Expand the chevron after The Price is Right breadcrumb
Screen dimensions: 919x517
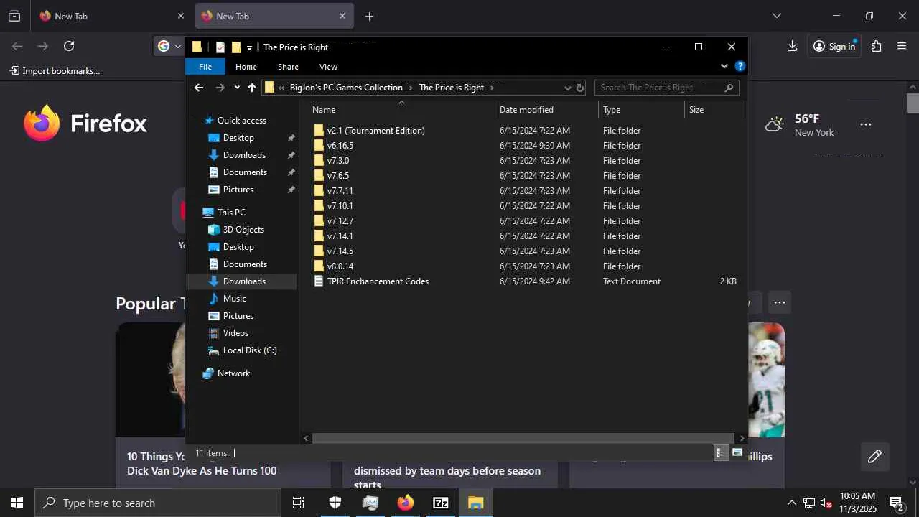coord(492,88)
